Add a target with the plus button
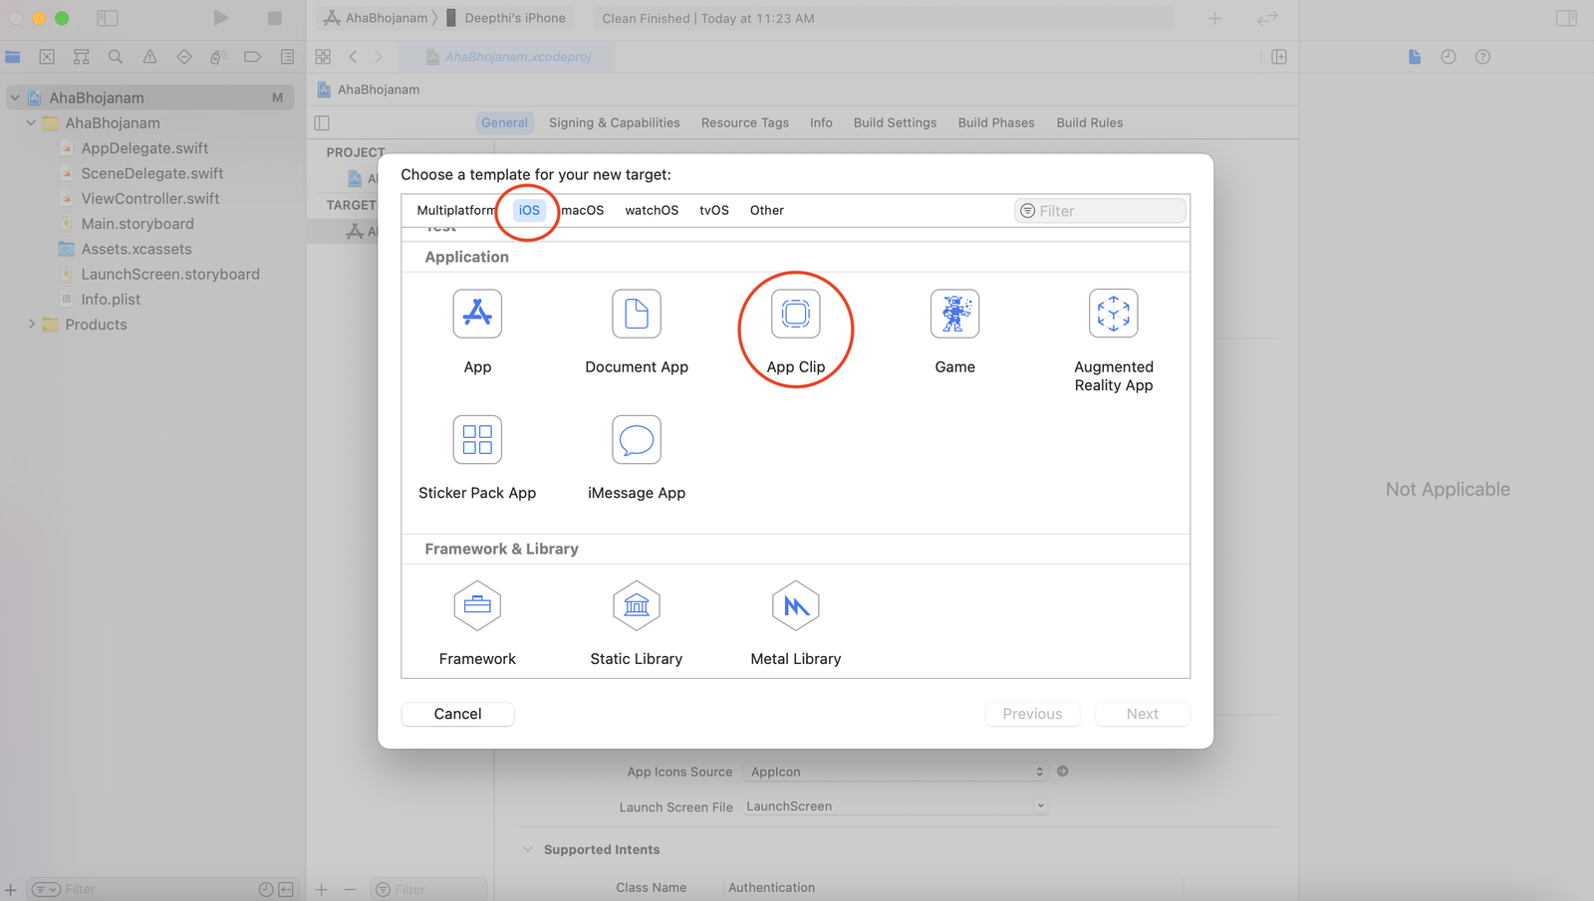The height and width of the screenshot is (901, 1594). (x=321, y=889)
